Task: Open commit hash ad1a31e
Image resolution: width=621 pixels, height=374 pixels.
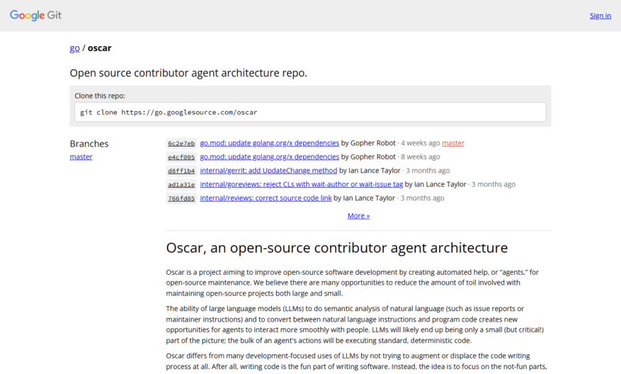Action: (x=181, y=185)
